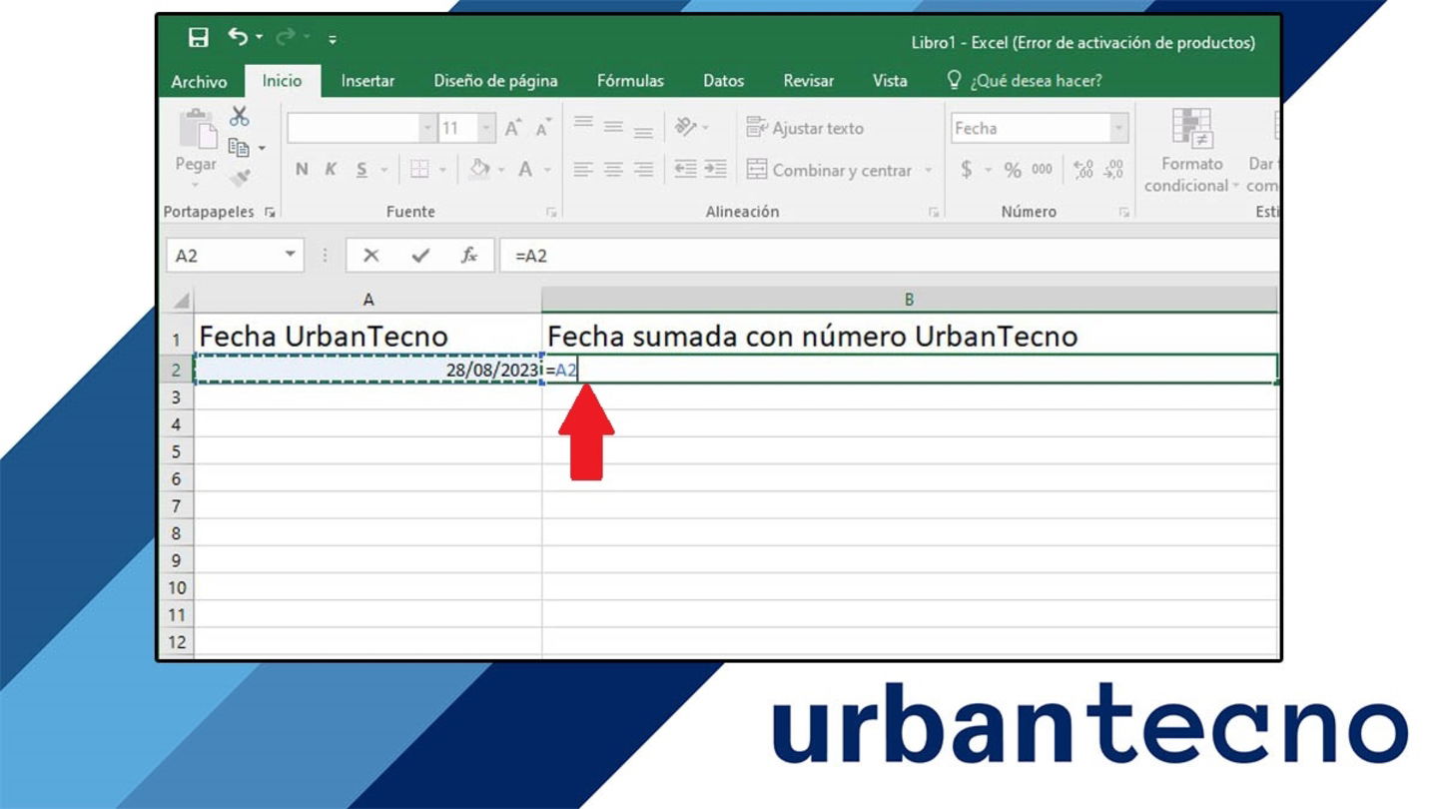Confirm the entry with the checkmark button
The width and height of the screenshot is (1438, 809).
[x=420, y=256]
